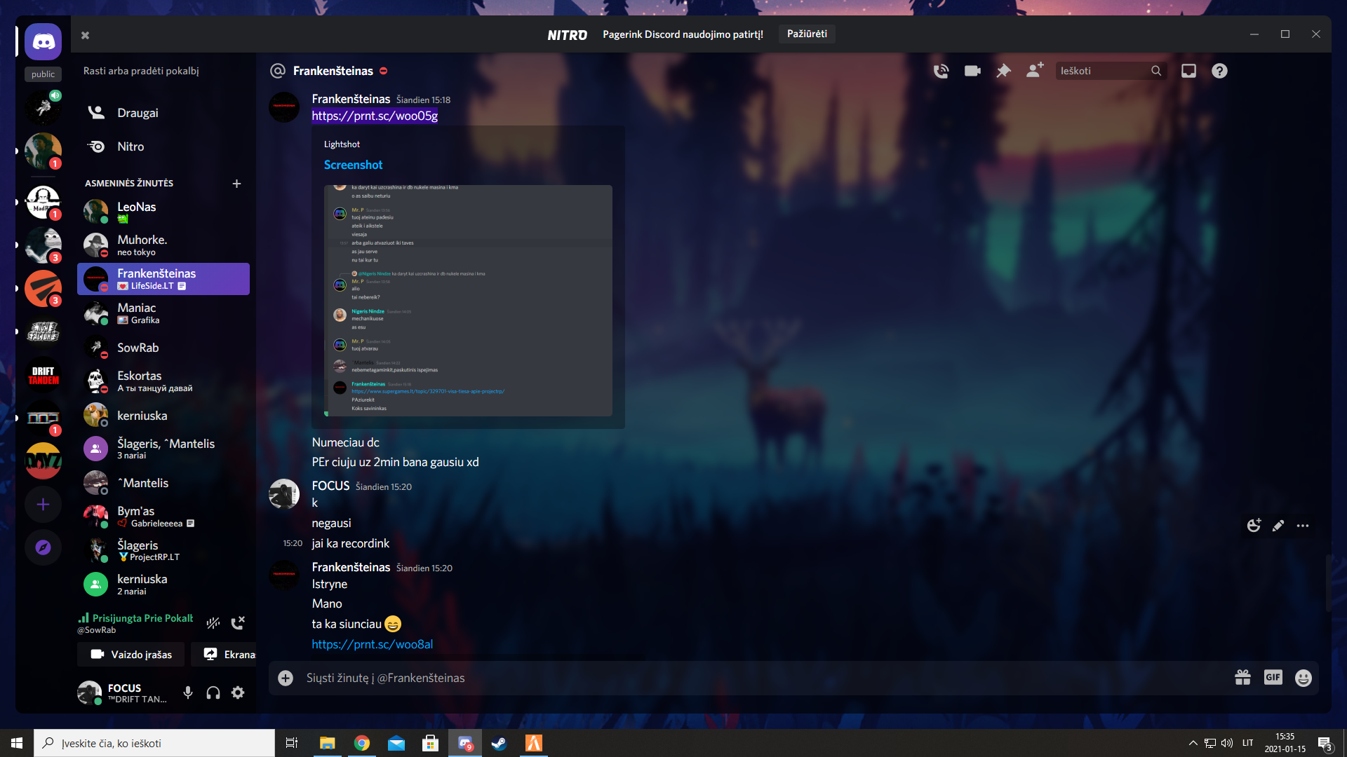Toggle headphones deafen
1347x757 pixels.
213,693
